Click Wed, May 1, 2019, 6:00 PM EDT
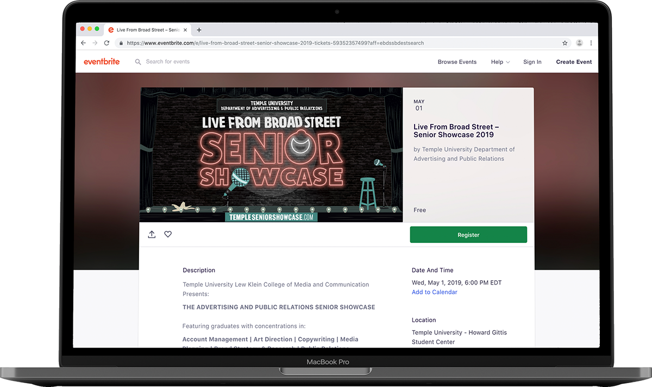The width and height of the screenshot is (652, 387). pos(457,283)
